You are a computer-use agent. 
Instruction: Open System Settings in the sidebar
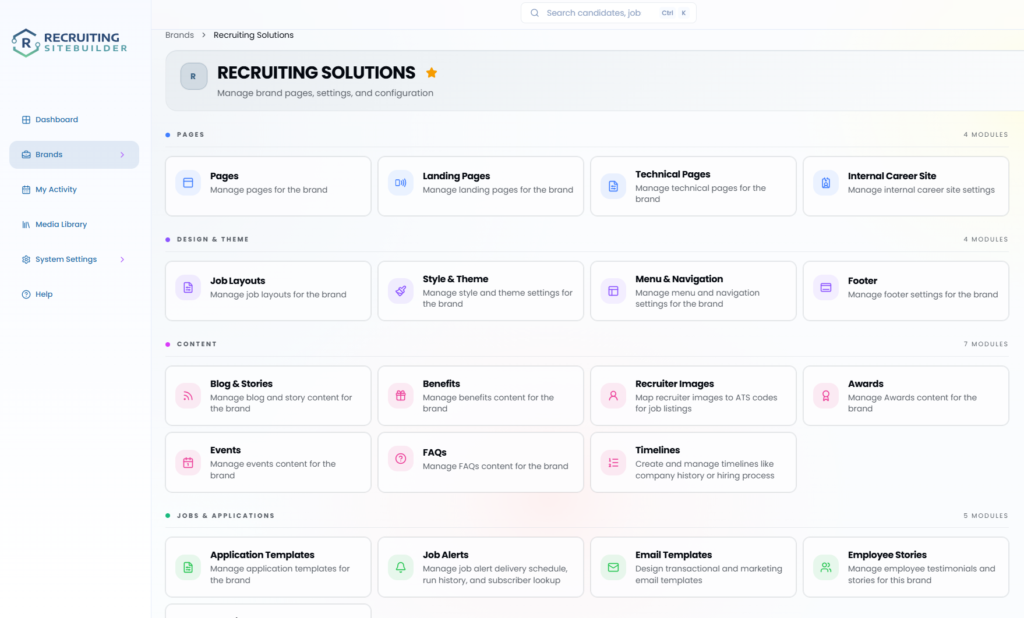[74, 260]
